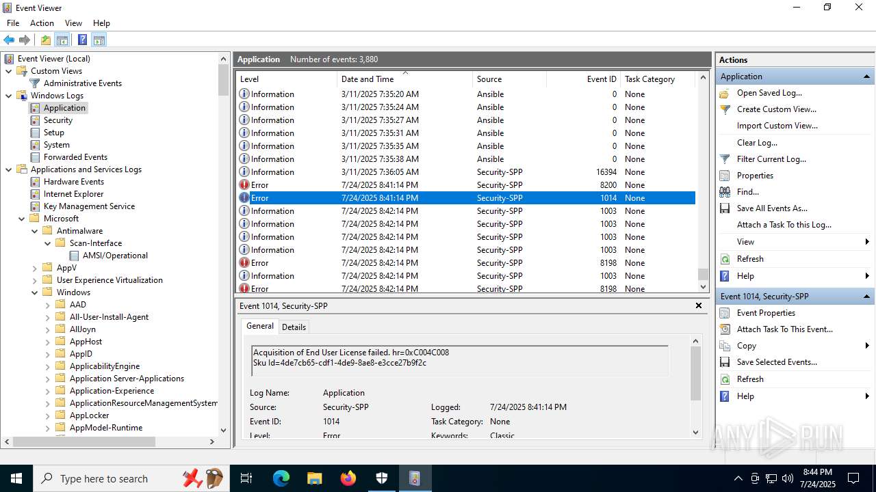Click the Back arrow toolbar icon
Screen dimensions: 876x492
[x=9, y=40]
